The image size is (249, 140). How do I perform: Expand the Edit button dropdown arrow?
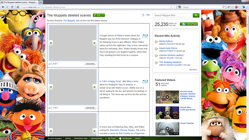coord(103,15)
